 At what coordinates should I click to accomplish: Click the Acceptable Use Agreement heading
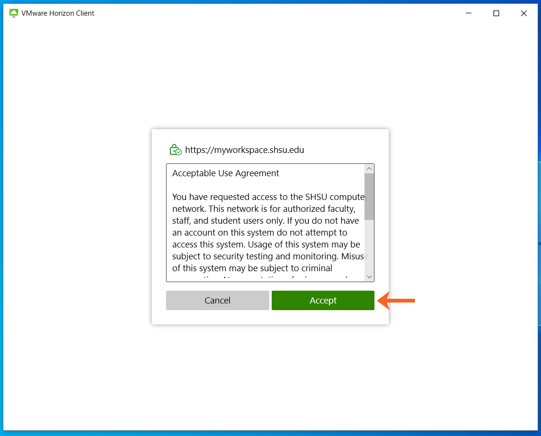[x=226, y=173]
